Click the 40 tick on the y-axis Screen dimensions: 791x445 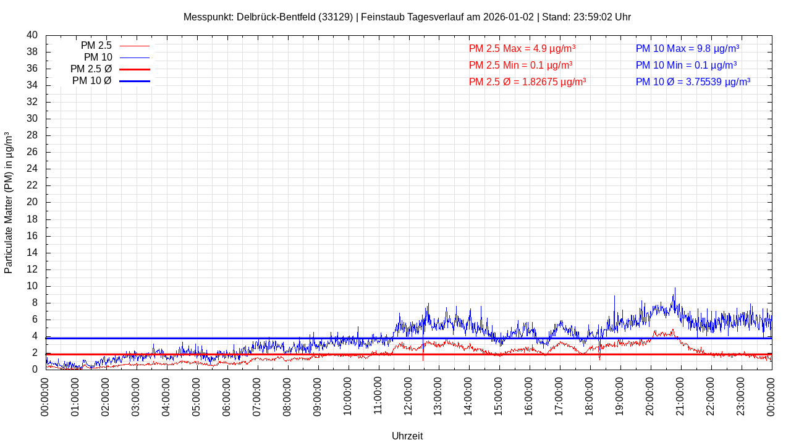[x=32, y=35]
